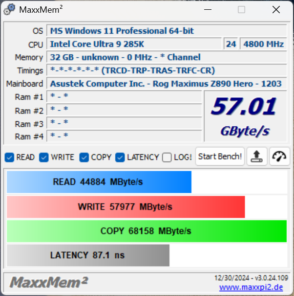Click the MaxxMem gear icon in title bar
The image size is (294, 296).
[9, 9]
